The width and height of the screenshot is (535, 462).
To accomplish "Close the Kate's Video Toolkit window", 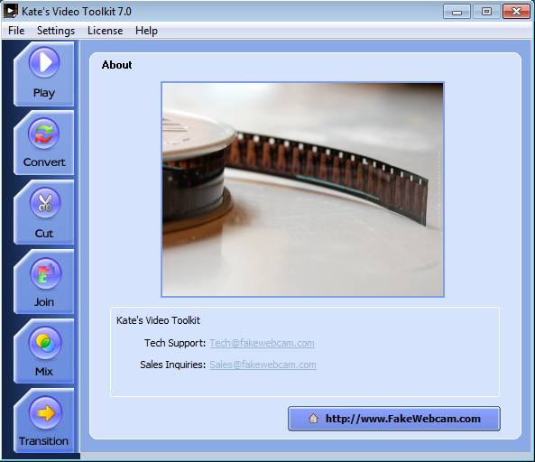I will [x=516, y=12].
